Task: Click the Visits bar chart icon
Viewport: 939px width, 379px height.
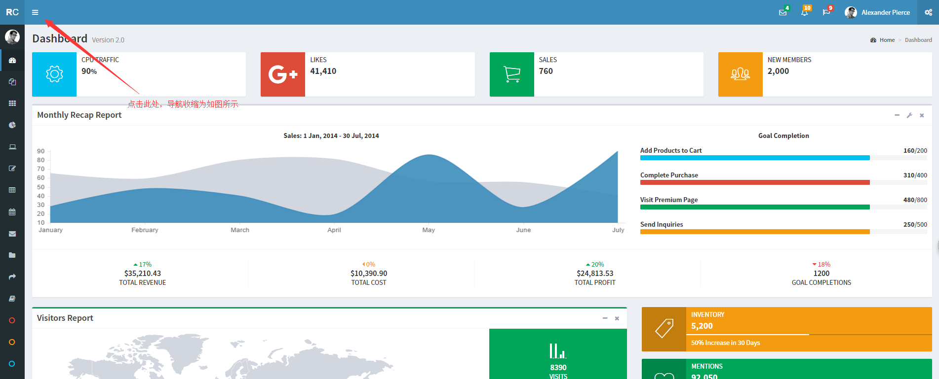Action: [558, 351]
